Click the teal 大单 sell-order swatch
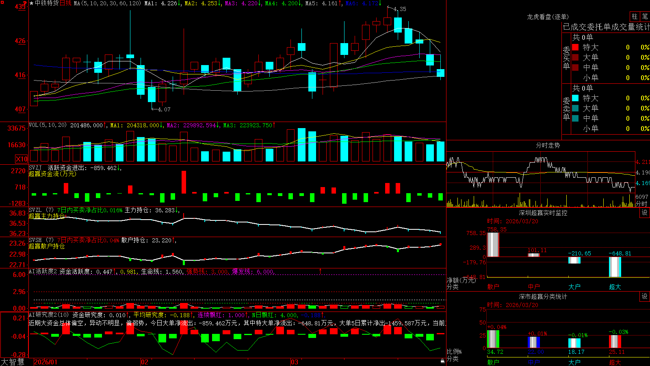Viewport: 650px width, 366px height. pyautogui.click(x=575, y=108)
